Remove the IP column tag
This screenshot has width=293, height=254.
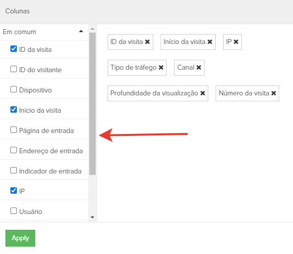(x=236, y=42)
